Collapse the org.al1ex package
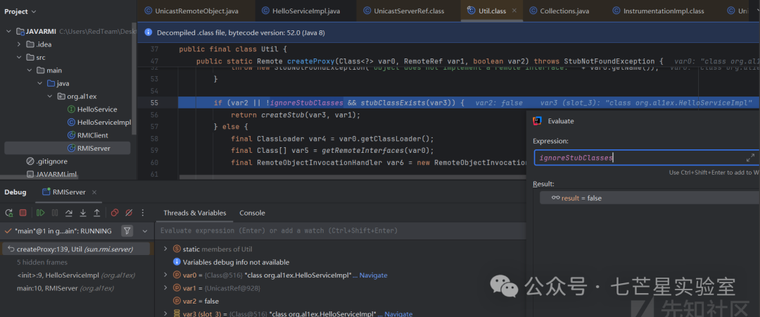This screenshot has height=317, width=760. click(51, 96)
